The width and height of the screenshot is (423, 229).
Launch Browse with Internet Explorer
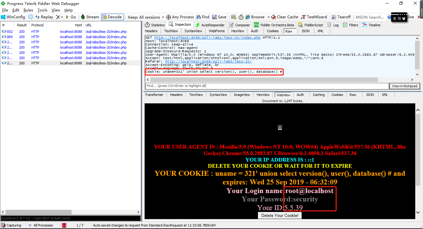click(x=255, y=17)
